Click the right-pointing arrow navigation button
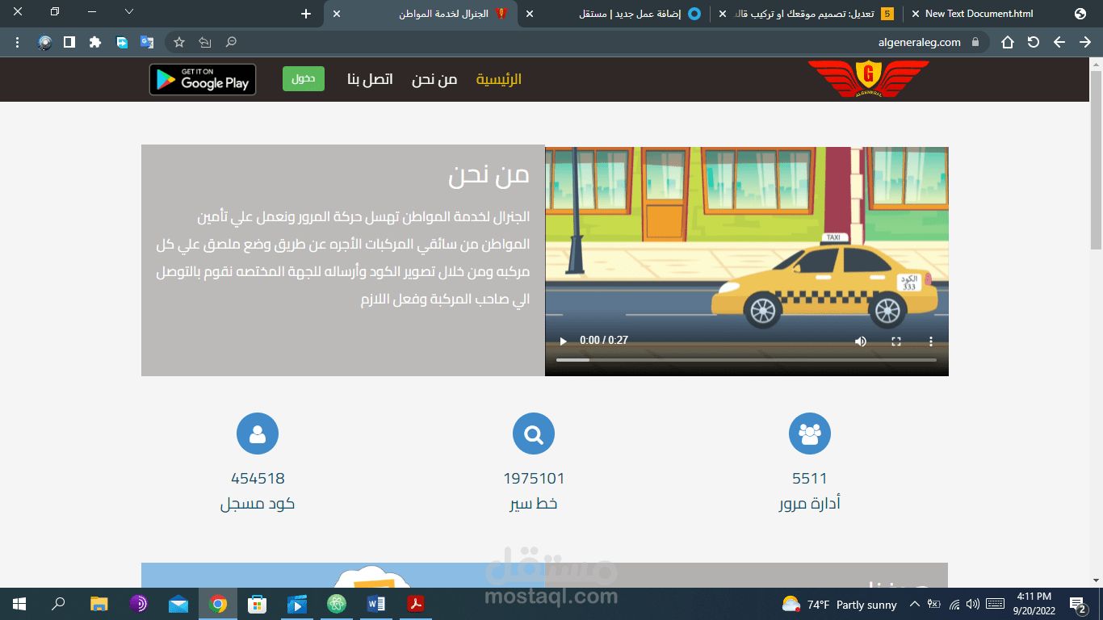Viewport: 1103px width, 620px height. click(x=1085, y=42)
